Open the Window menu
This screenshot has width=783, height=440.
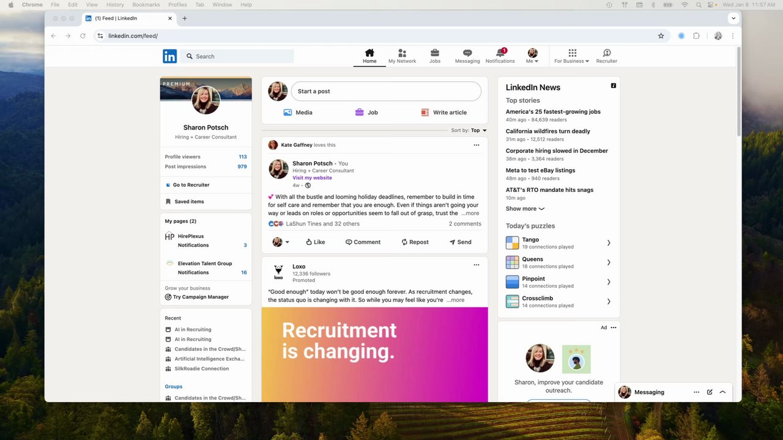pos(222,4)
